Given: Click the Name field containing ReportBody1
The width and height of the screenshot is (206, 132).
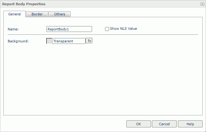Looking at the screenshot, I should pyautogui.click(x=69, y=29).
